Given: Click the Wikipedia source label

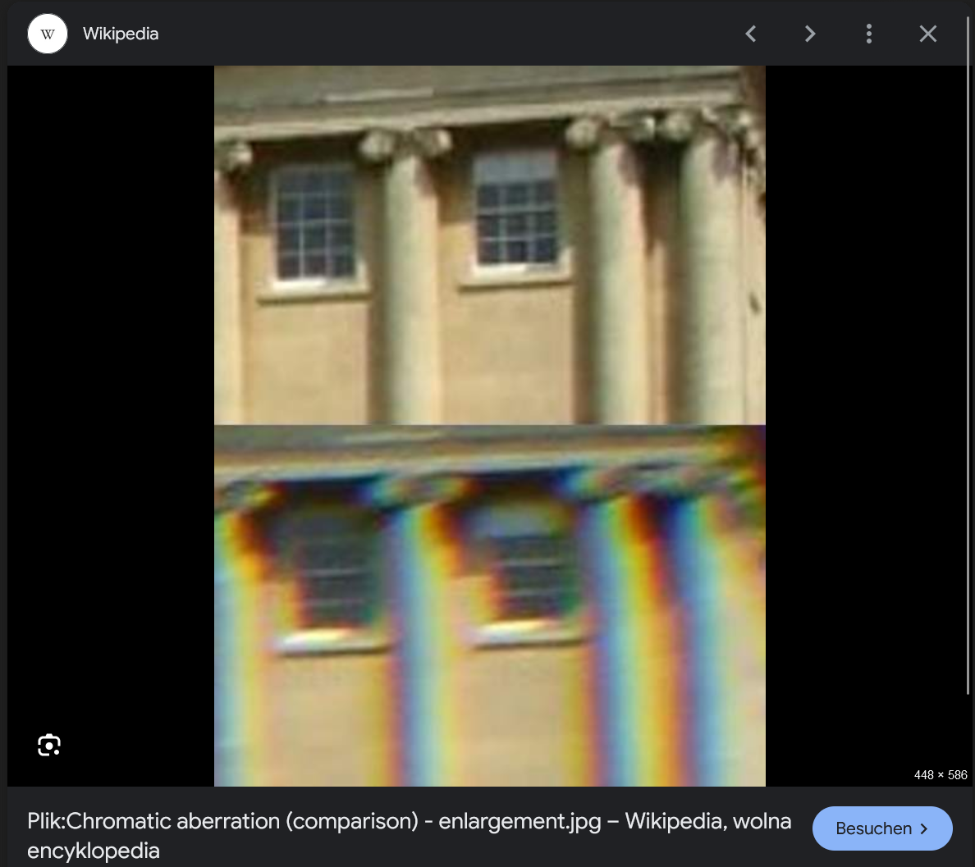Looking at the screenshot, I should pos(120,34).
